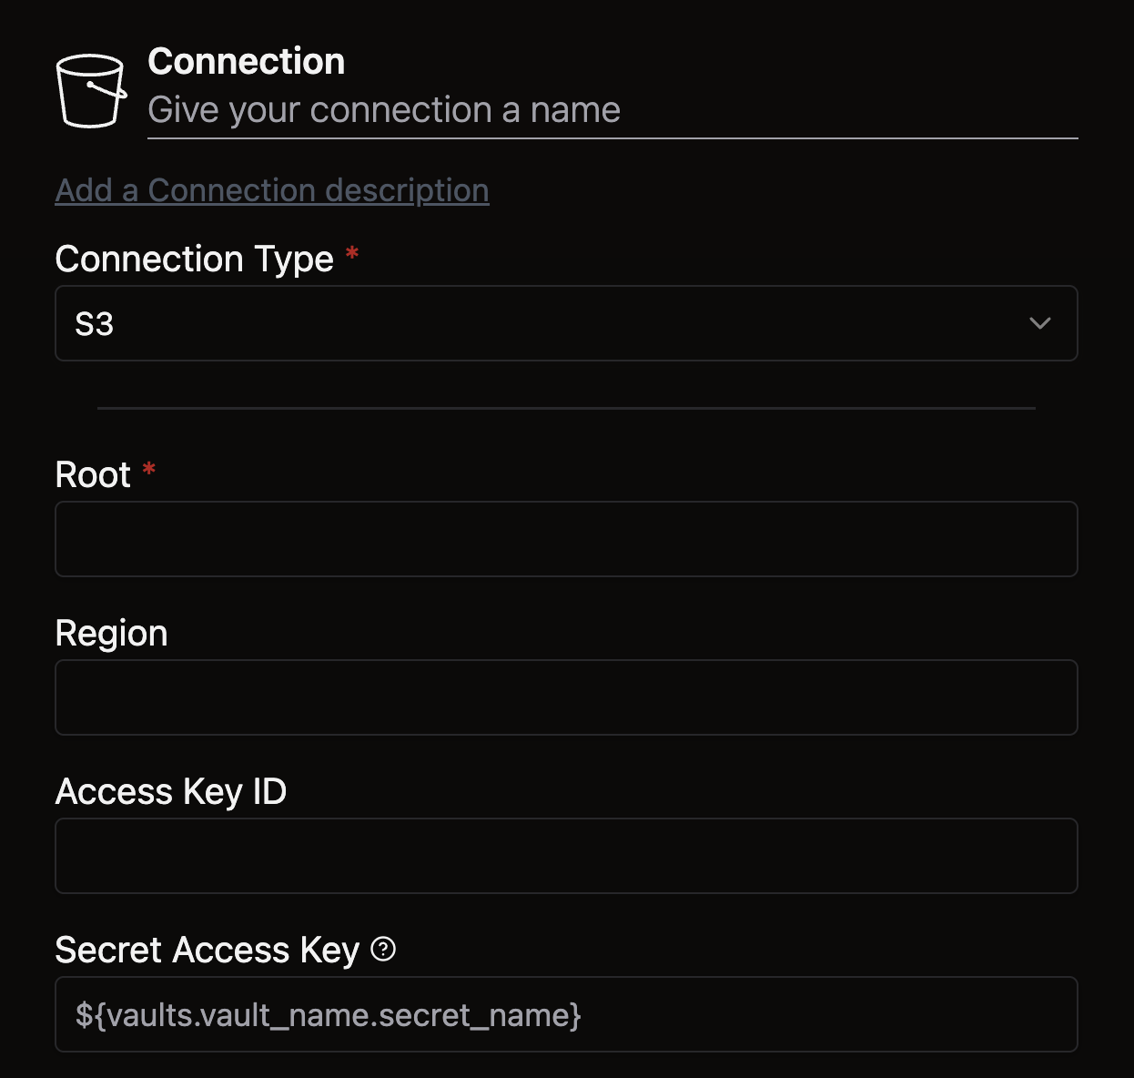Focus the connection name field
This screenshot has height=1078, width=1134.
612,111
